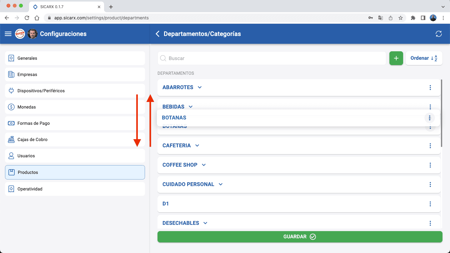
Task: Click the user profile avatar in header
Action: [32, 34]
